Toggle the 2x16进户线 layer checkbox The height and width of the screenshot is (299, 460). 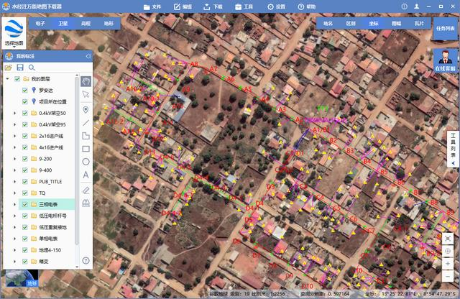25,136
